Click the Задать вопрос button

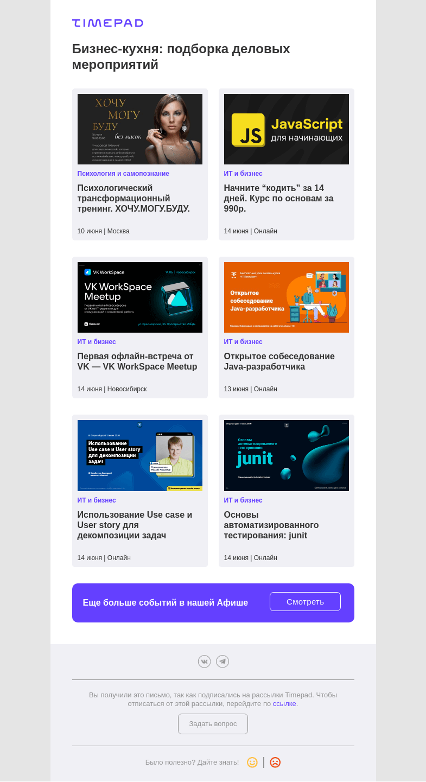213,724
